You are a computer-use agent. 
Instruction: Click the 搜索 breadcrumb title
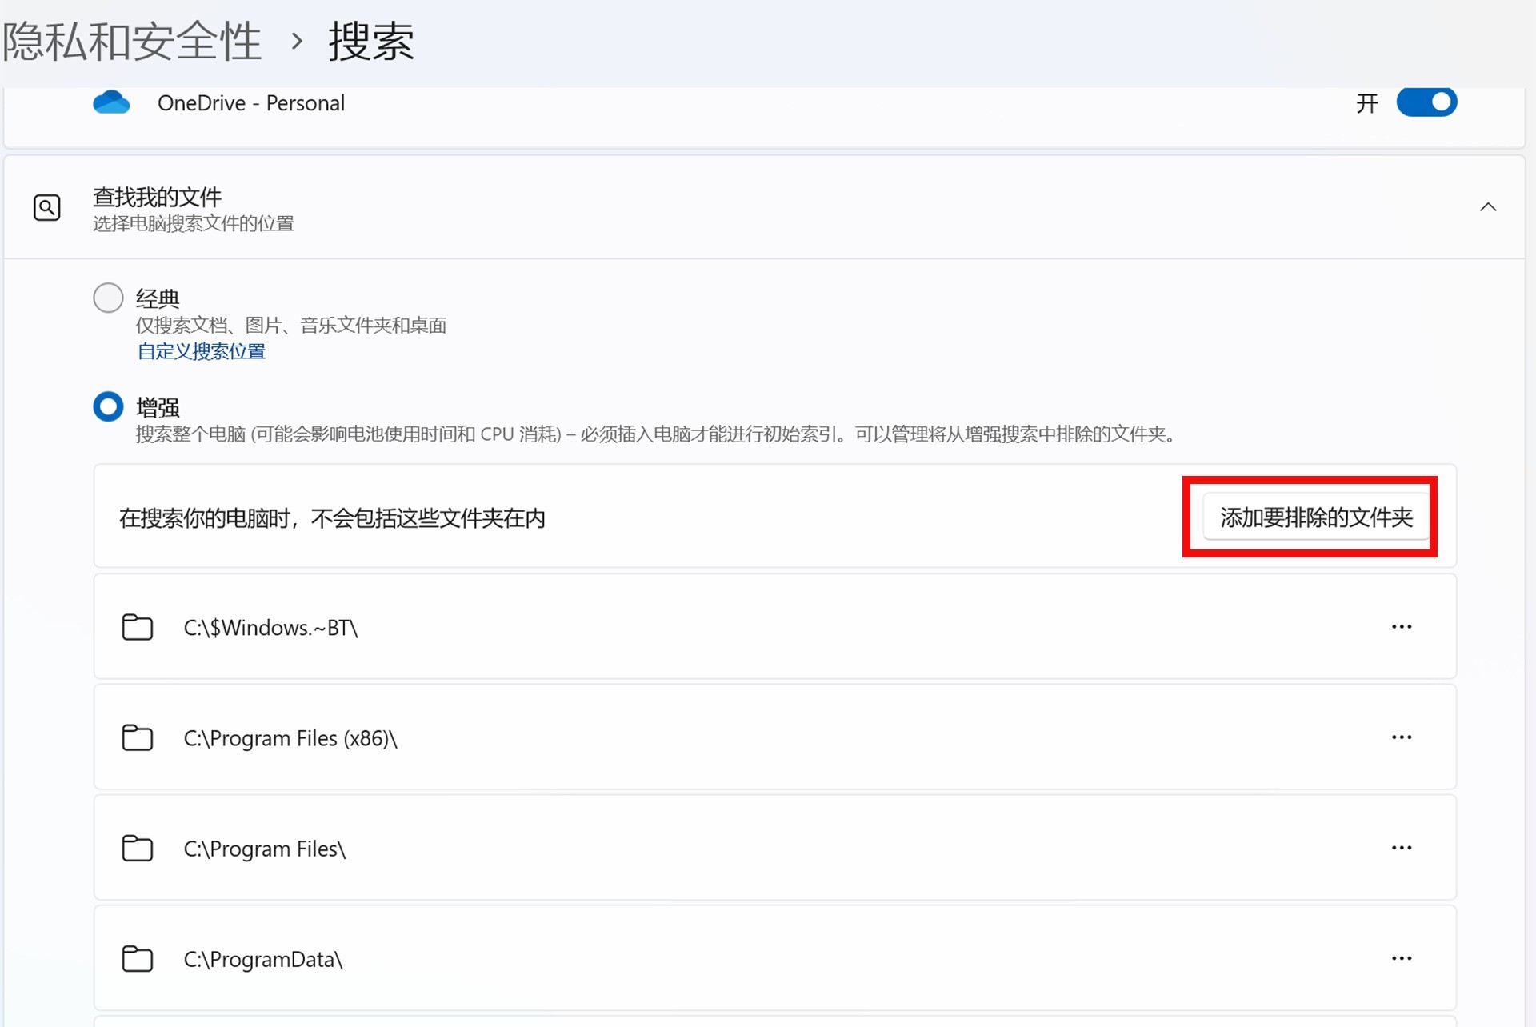click(x=371, y=42)
